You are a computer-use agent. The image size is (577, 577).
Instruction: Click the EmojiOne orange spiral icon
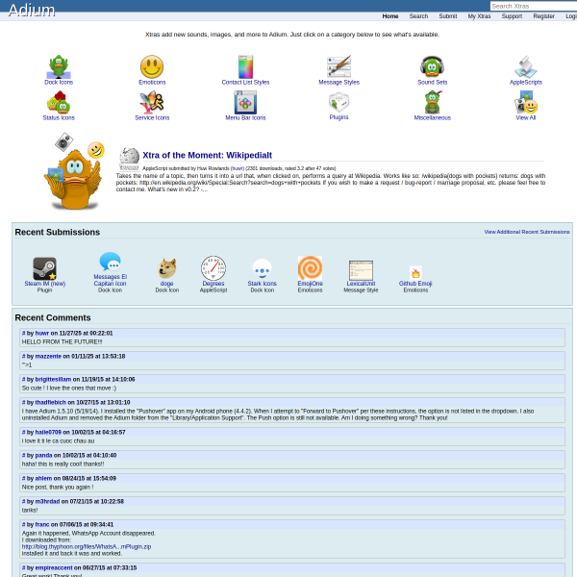tap(311, 268)
